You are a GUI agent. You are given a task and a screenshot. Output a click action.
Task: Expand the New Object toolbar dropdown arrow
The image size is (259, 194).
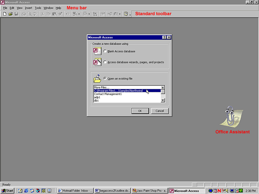coord(119,14)
